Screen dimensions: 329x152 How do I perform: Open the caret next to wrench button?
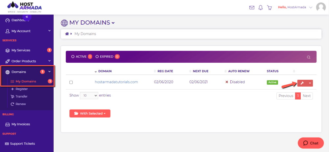pos(310,83)
